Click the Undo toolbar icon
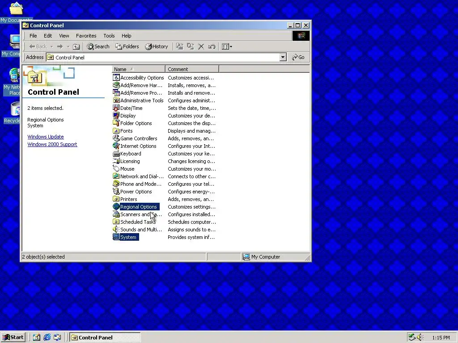Screen dimensions: 458x343 [x=212, y=46]
